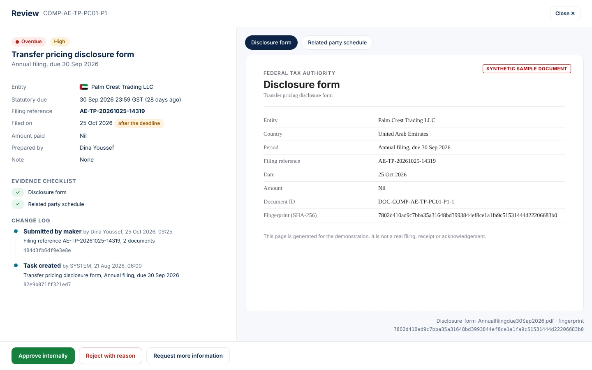The height and width of the screenshot is (370, 592).
Task: Click the UAE flag icon beside Palm Crest Trading
Action: 84,87
